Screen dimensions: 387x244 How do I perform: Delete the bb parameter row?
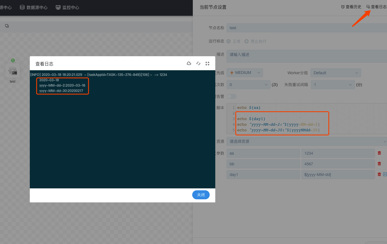tap(379, 164)
